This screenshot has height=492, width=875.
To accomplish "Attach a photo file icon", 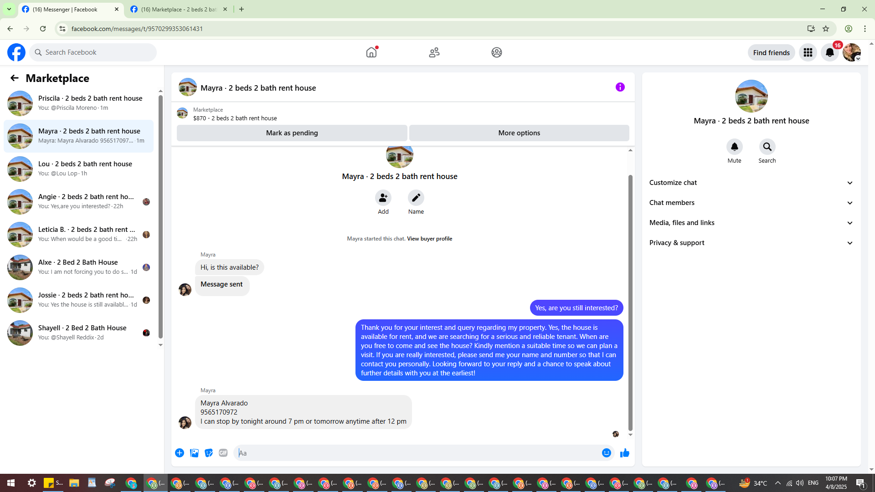I will tap(194, 453).
